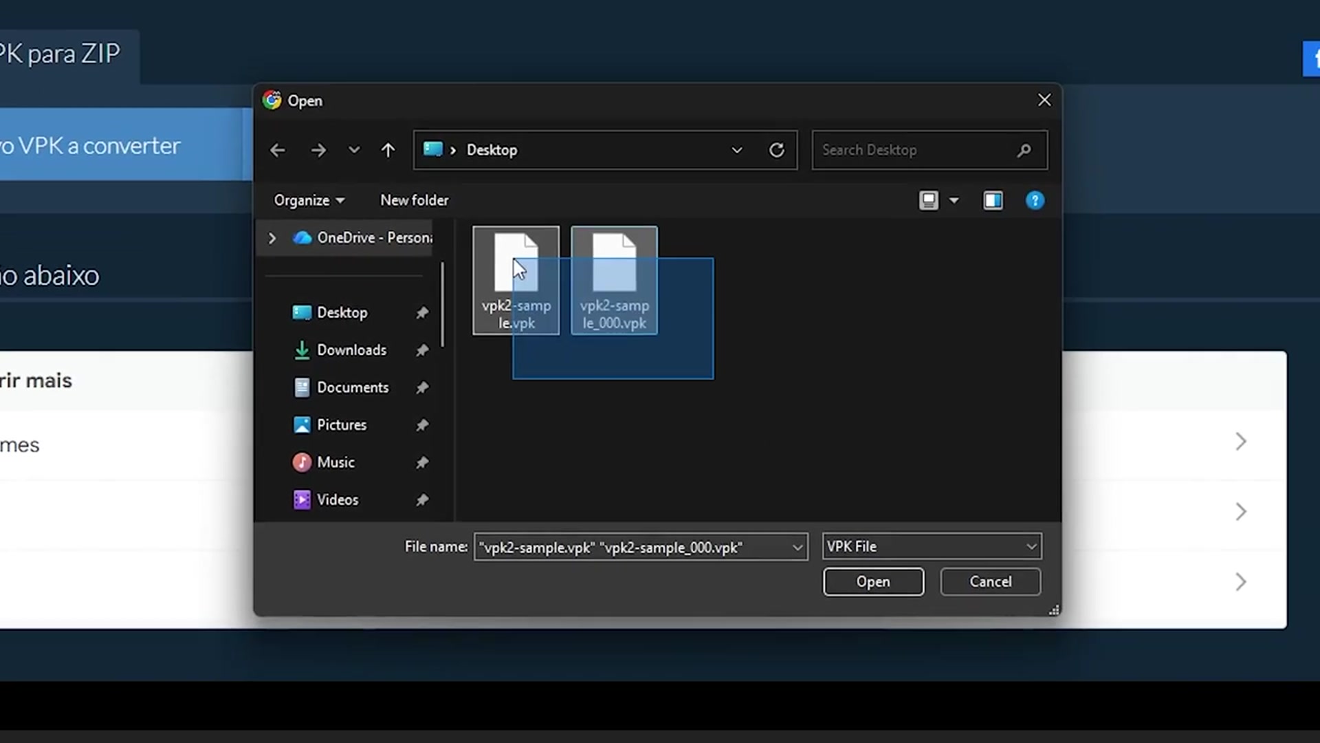The image size is (1320, 743).
Task: Open the webpage row ending in 'mes'
Action: (x=643, y=445)
